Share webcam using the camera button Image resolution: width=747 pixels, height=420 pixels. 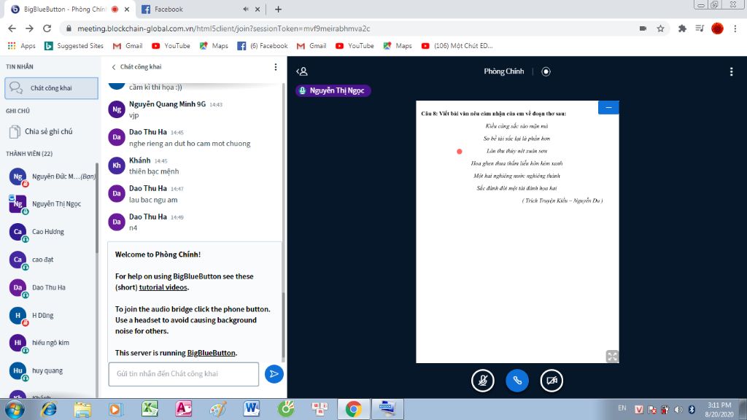pyautogui.click(x=551, y=381)
